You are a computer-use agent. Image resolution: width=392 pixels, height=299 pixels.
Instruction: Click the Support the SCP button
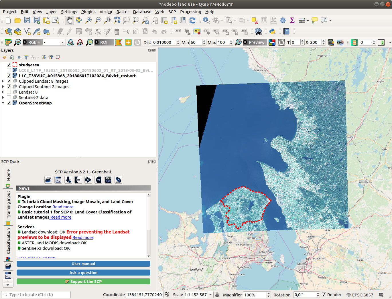coord(83,282)
